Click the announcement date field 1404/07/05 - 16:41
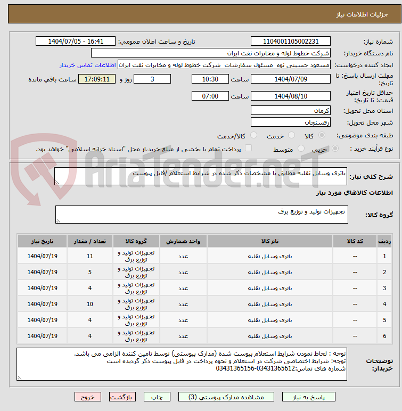The height and width of the screenshot is (411, 402). (x=76, y=42)
